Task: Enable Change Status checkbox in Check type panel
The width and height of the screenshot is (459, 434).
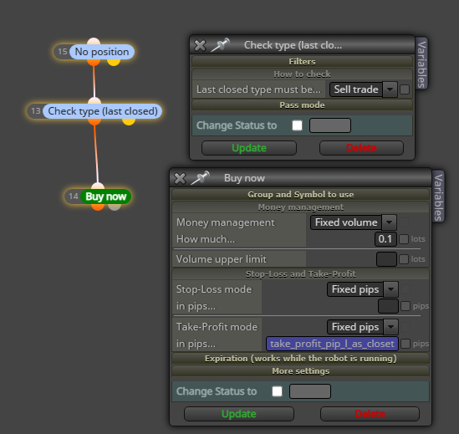Action: click(297, 125)
